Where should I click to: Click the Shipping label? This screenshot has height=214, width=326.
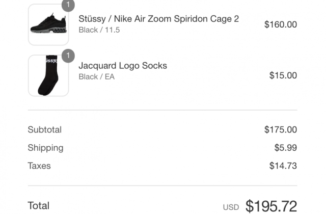click(x=45, y=148)
